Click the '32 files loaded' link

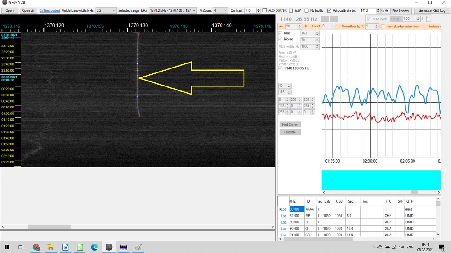[x=50, y=10]
